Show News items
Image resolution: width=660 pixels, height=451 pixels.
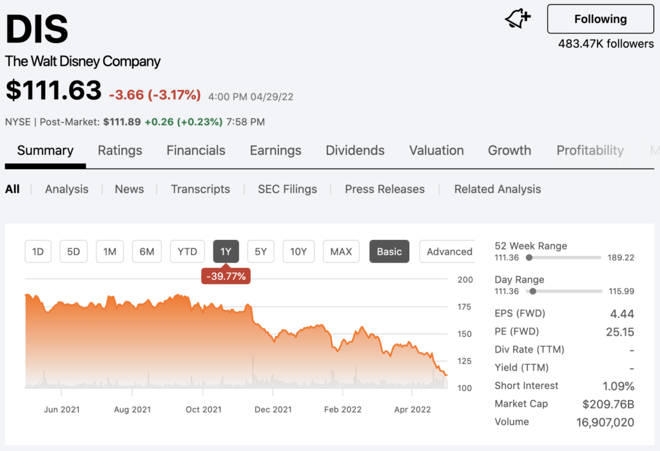(129, 189)
